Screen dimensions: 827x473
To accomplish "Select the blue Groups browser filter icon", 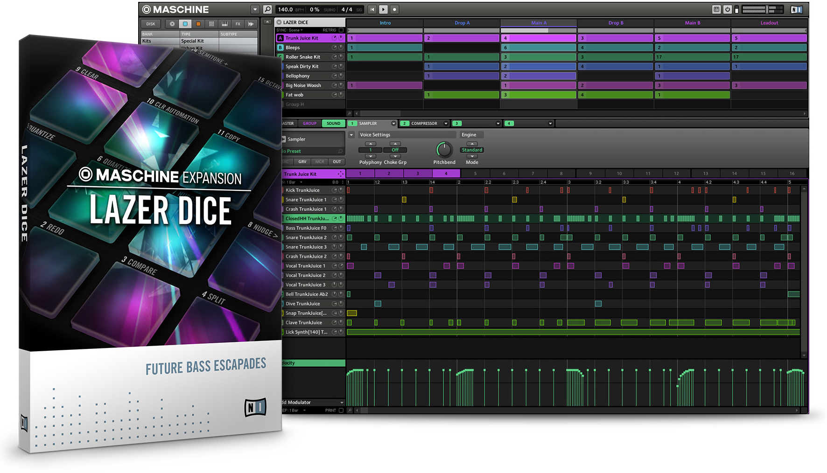I will point(185,24).
